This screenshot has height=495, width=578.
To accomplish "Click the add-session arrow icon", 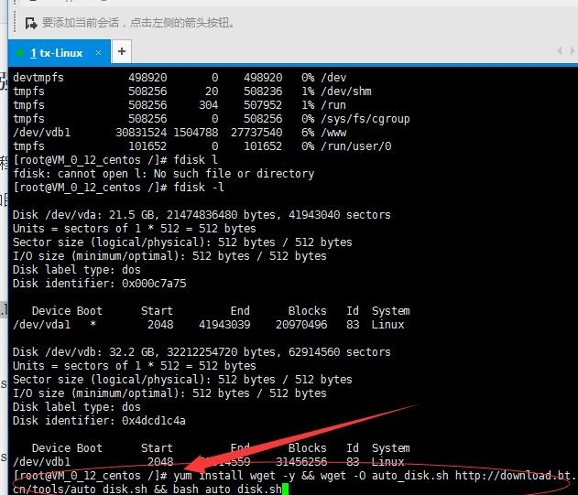I will coord(31,23).
